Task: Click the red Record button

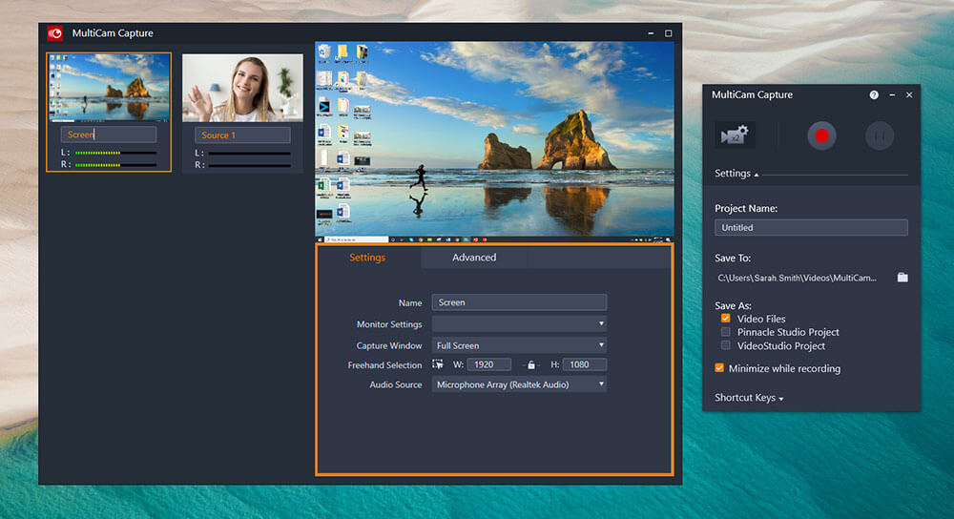Action: 821,135
